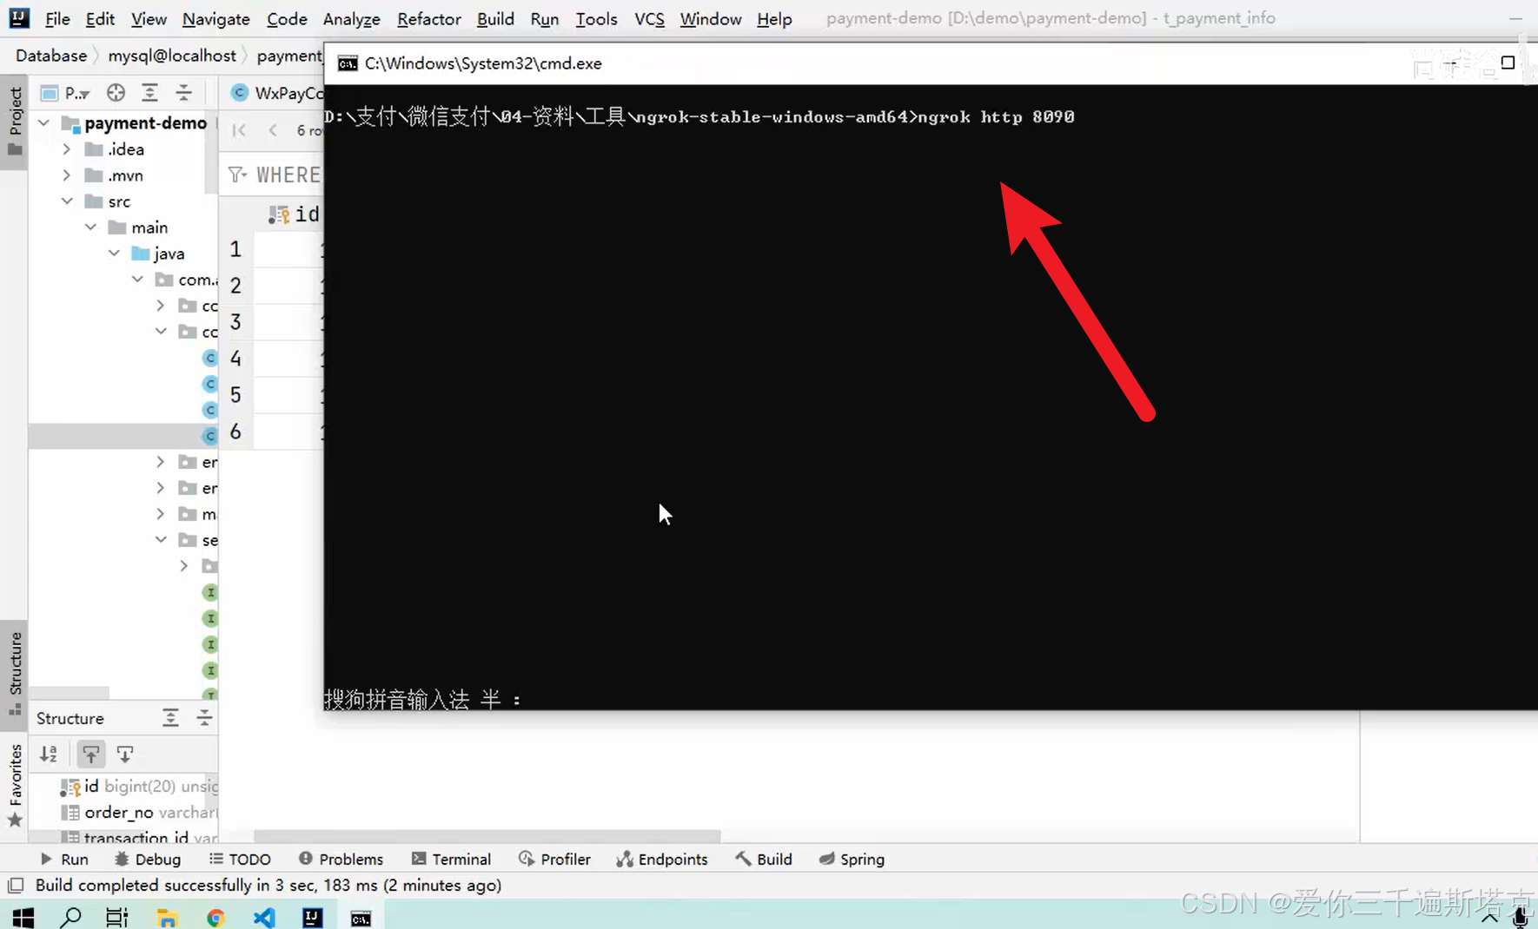Open the Windows Start menu
The height and width of the screenshot is (929, 1538).
23,917
